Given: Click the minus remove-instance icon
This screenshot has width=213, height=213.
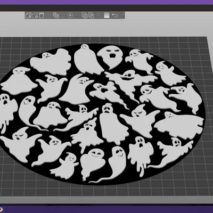Looking at the screenshot, I should pos(77,15).
